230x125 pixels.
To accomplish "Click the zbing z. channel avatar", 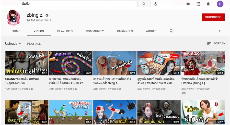I will point(14,17).
